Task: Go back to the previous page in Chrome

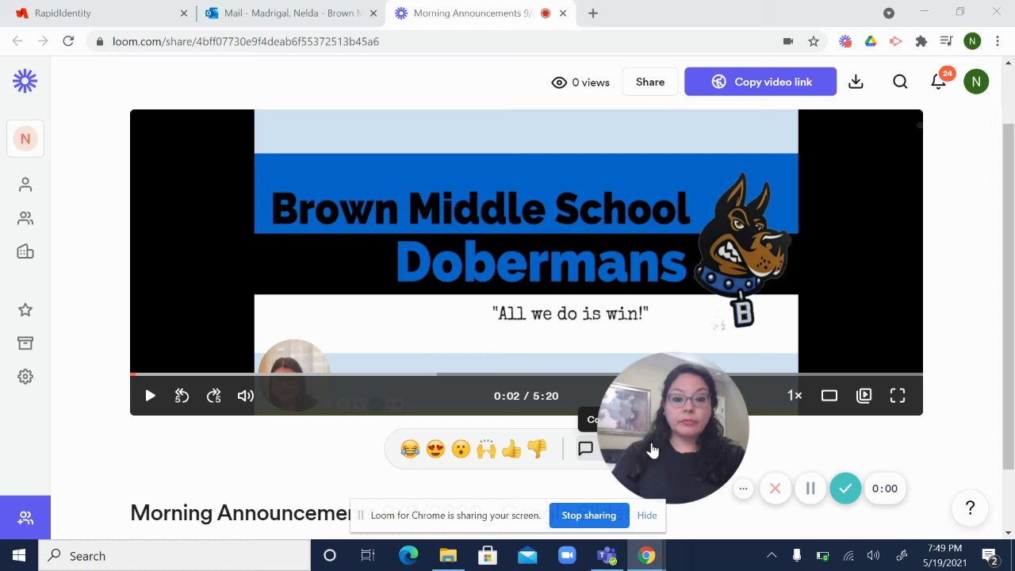Action: (x=17, y=41)
